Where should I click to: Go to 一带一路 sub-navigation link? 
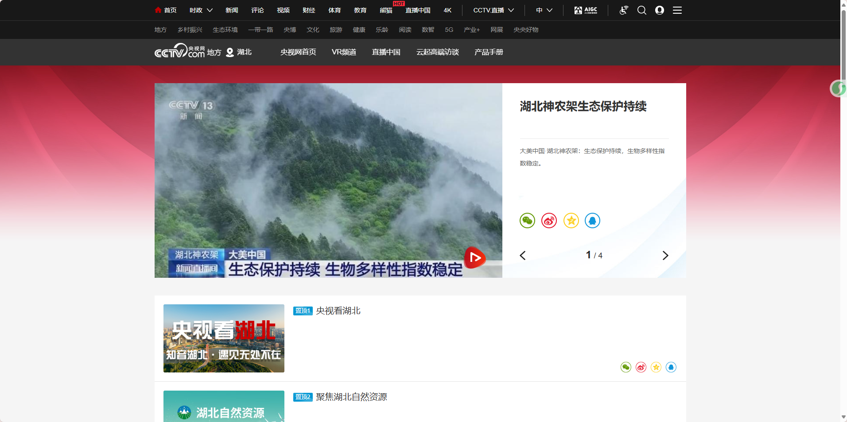[260, 30]
